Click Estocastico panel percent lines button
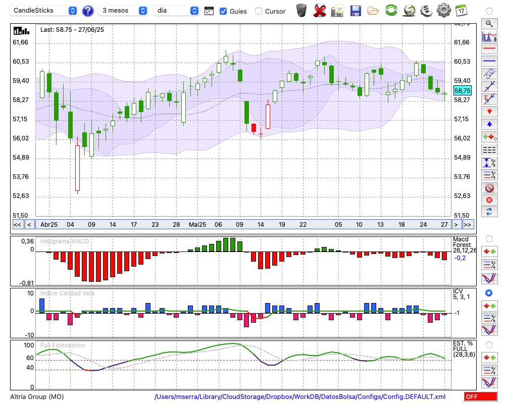Screen dimensions: 505x404 [x=489, y=370]
